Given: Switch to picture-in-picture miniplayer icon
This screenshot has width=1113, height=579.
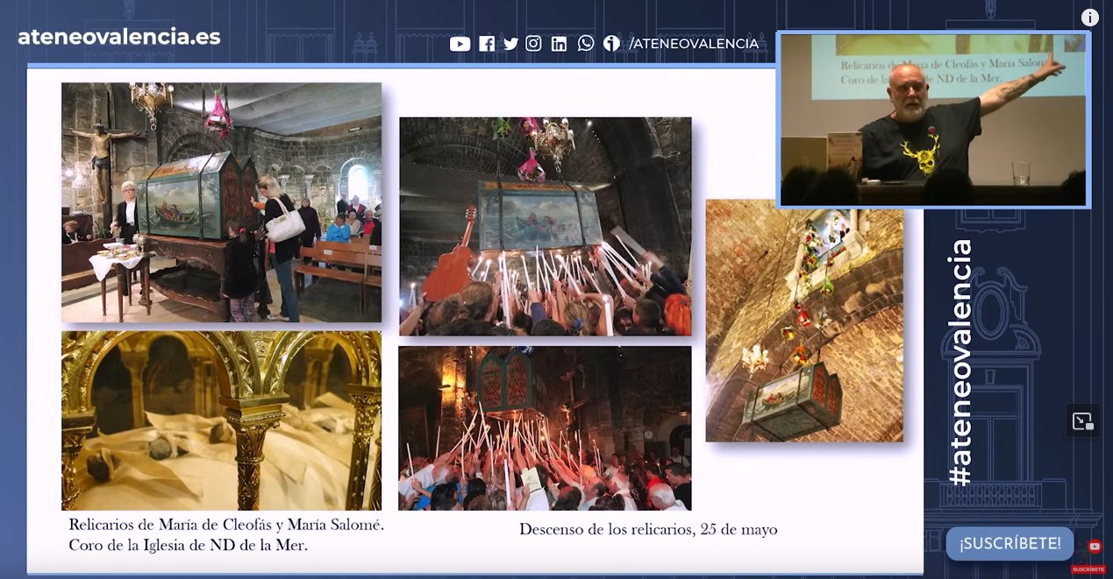Looking at the screenshot, I should [1083, 421].
